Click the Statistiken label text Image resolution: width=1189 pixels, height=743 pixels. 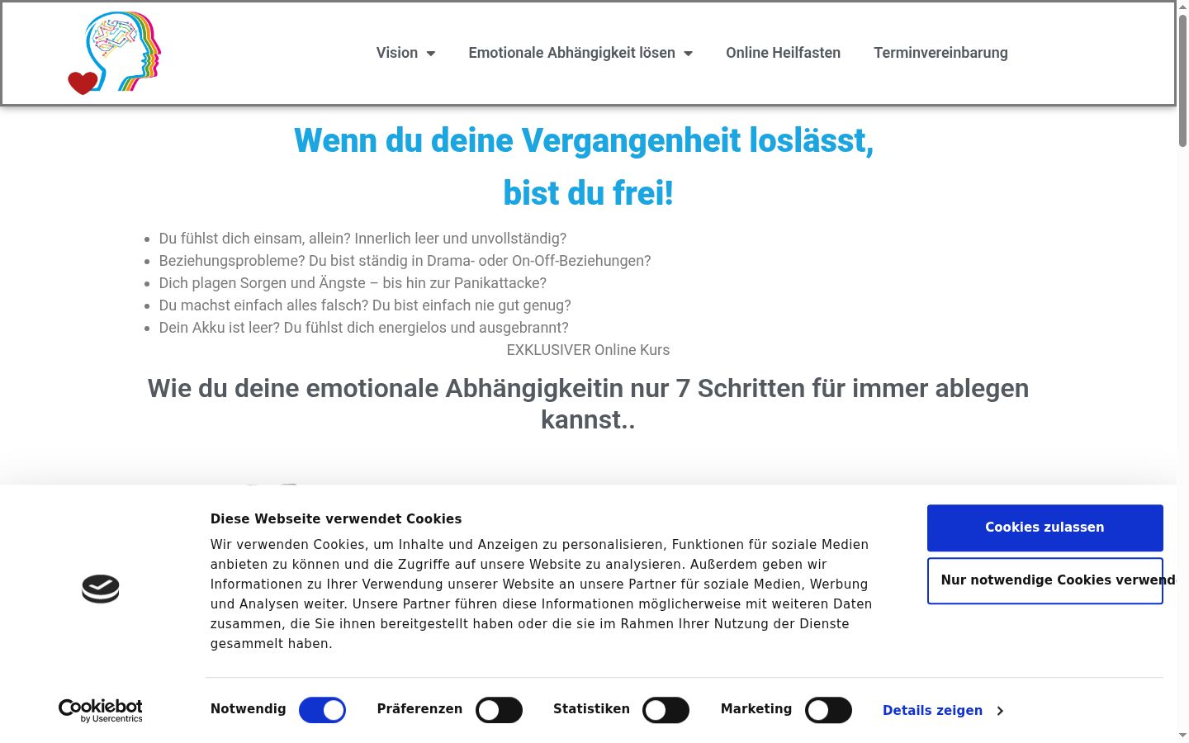(591, 709)
